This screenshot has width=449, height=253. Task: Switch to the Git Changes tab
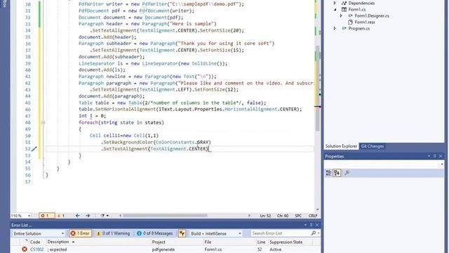[373, 146]
